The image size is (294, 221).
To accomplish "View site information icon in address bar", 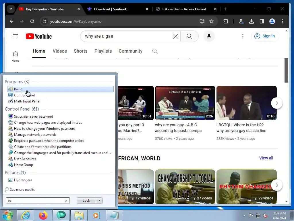I will pos(45,21).
